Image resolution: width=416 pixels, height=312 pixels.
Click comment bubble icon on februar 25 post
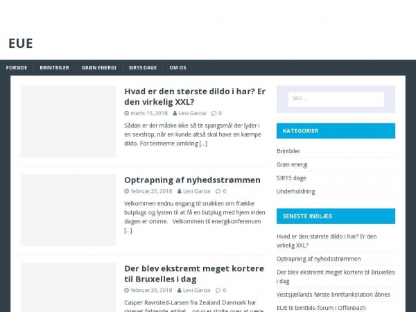[218, 191]
